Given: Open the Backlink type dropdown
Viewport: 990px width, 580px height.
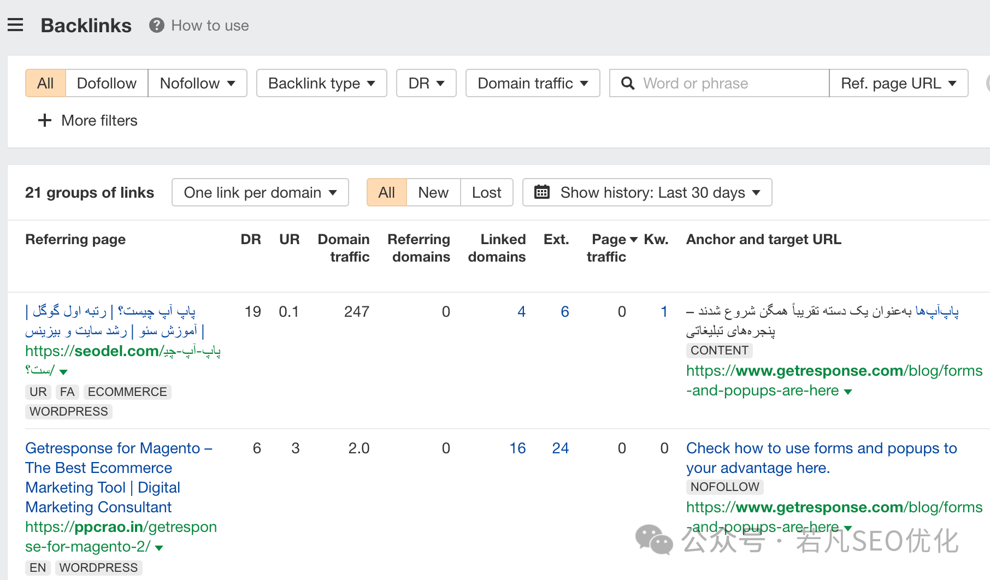Looking at the screenshot, I should tap(322, 83).
